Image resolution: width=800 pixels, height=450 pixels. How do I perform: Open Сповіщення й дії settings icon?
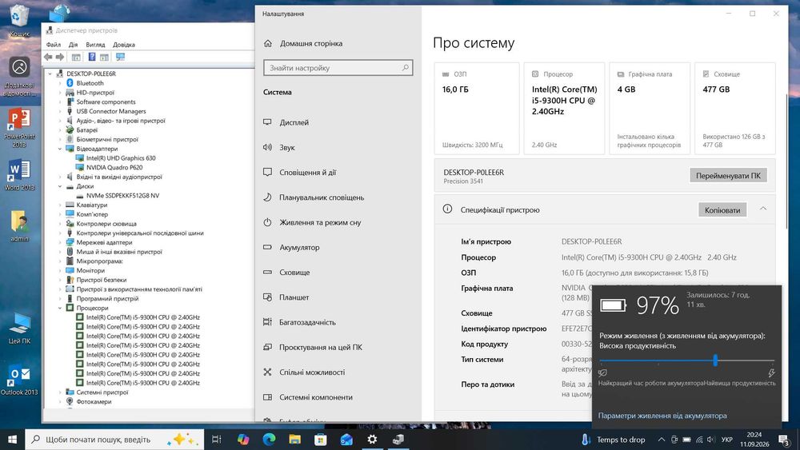267,173
